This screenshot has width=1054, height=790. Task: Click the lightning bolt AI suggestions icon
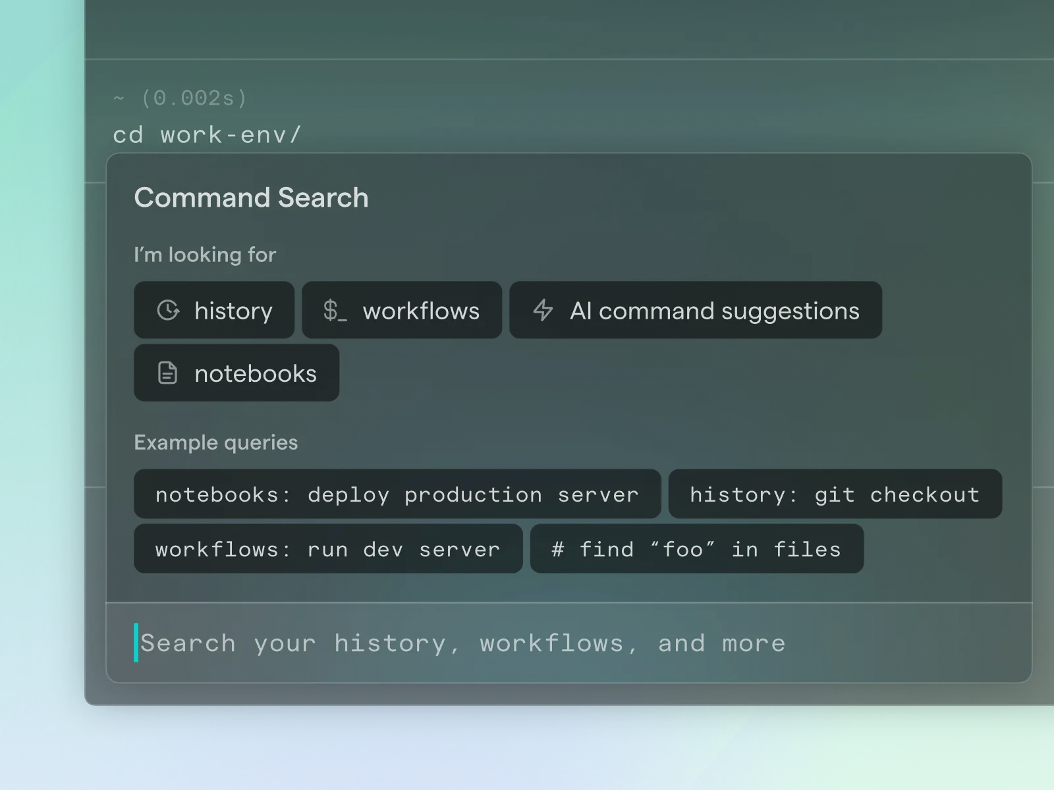coord(543,310)
